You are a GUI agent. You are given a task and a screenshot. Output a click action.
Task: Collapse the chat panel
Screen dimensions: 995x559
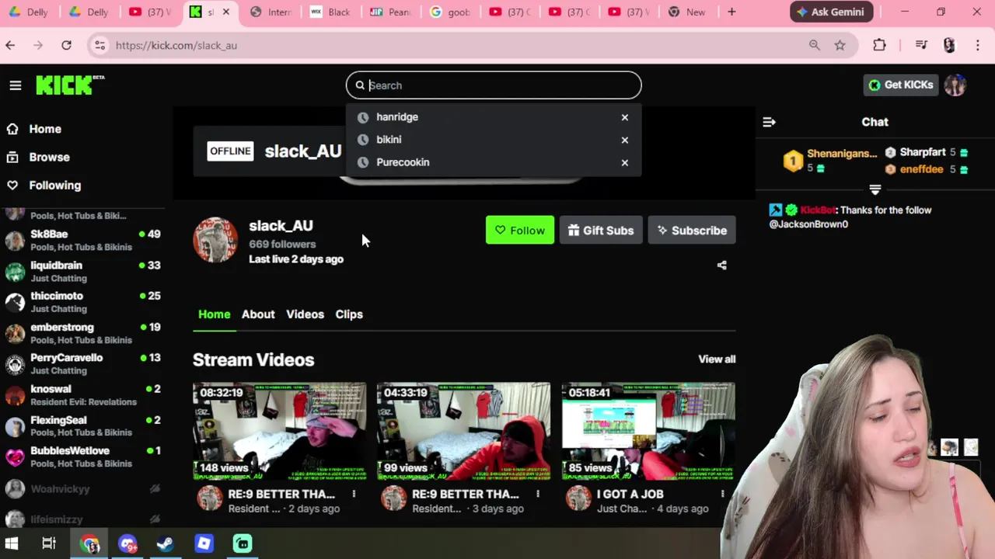769,122
